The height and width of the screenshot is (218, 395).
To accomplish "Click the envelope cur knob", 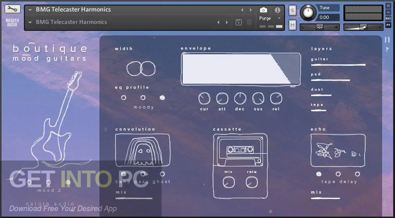I will 204,98.
